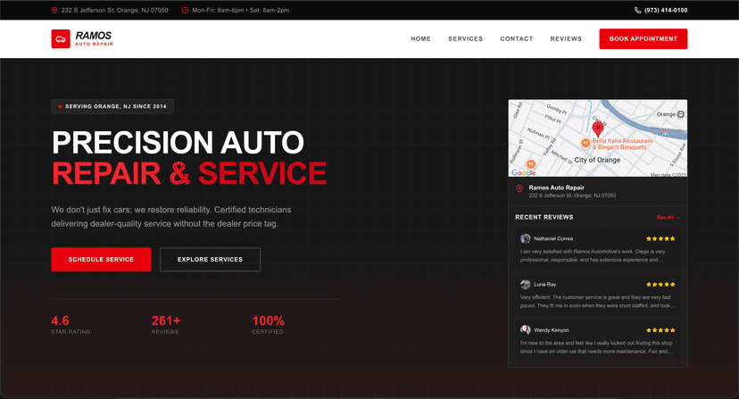Click the City of Orange map label
The width and height of the screenshot is (739, 399).
pyautogui.click(x=597, y=160)
